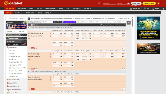Collapse Thể Thao sidebar section
This screenshot has width=166, height=94.
(17, 42)
